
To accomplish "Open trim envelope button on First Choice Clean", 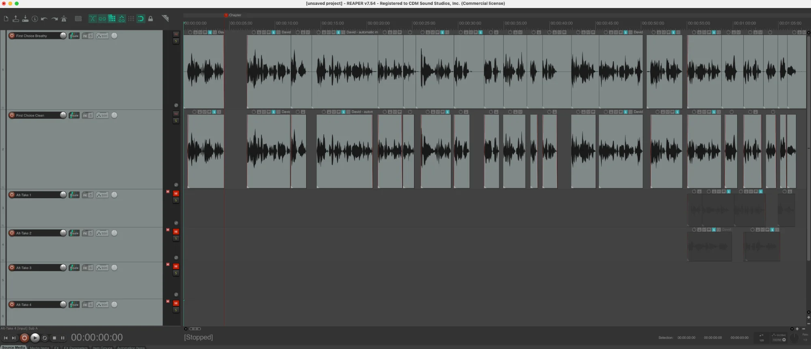I will pos(102,116).
